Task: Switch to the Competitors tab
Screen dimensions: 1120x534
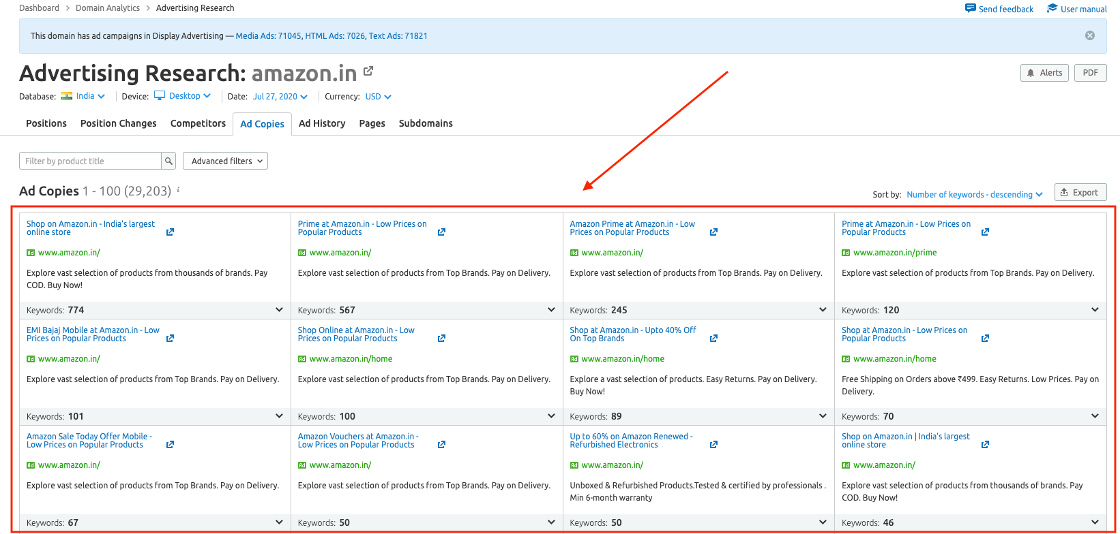Action: [x=198, y=123]
